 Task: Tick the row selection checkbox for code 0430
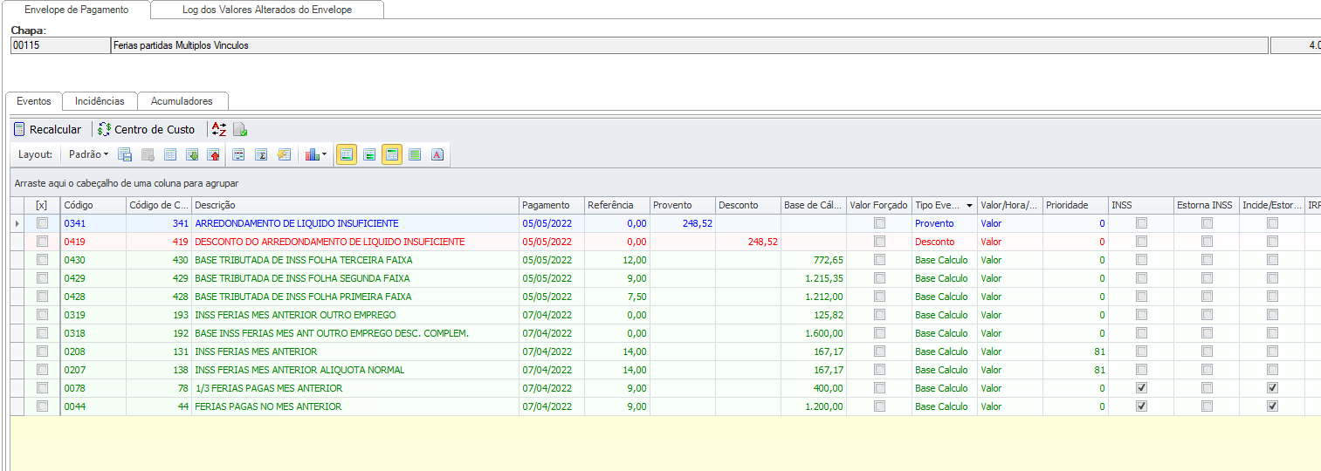click(42, 260)
